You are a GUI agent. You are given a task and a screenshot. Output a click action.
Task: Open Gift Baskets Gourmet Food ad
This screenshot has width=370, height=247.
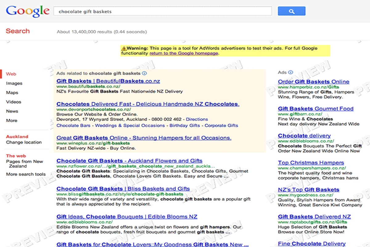coord(316,109)
